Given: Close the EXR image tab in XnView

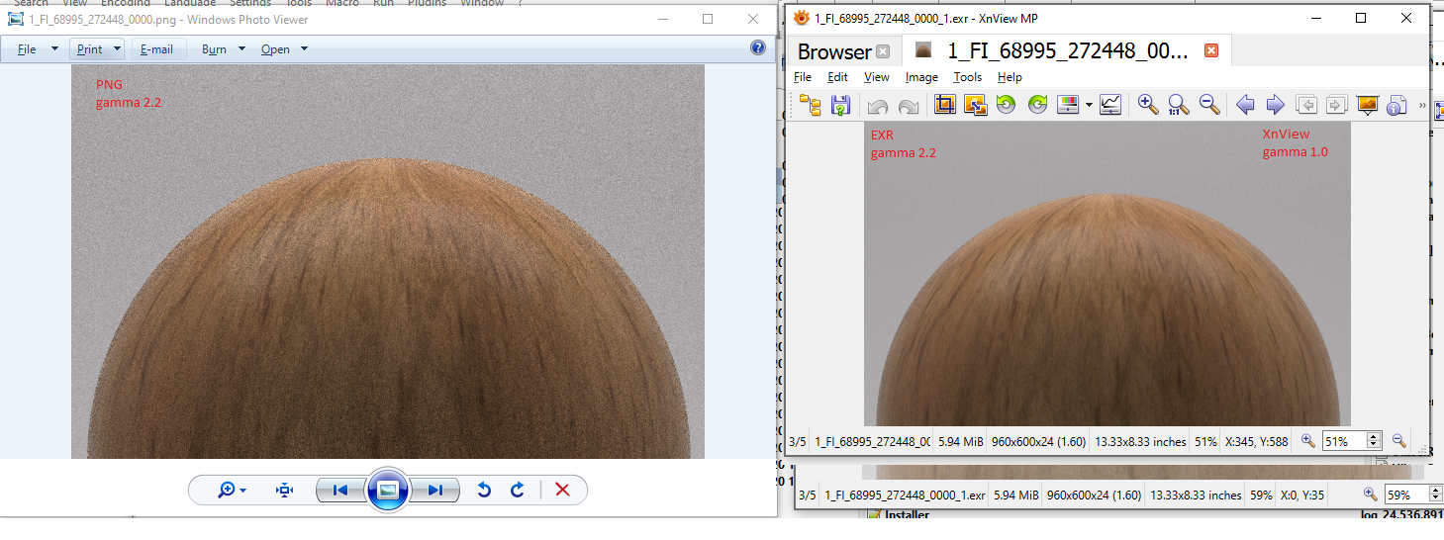Looking at the screenshot, I should 1210,51.
